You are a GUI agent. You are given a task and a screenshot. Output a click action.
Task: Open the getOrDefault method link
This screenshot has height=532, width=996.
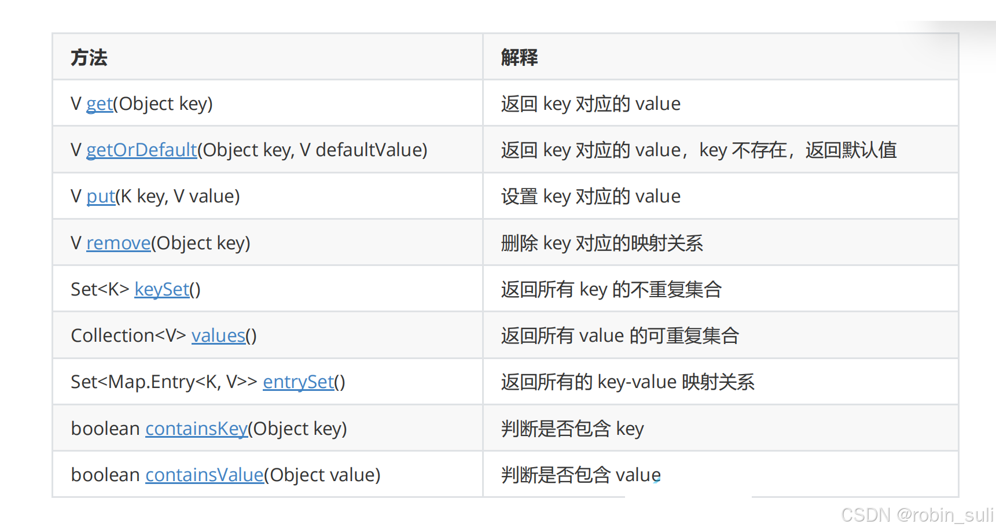[x=142, y=150]
